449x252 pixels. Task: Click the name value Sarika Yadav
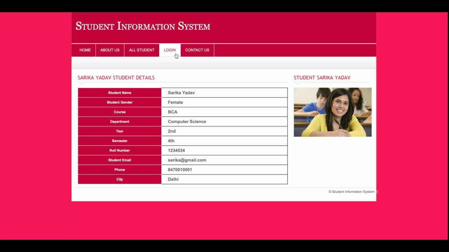tap(181, 93)
